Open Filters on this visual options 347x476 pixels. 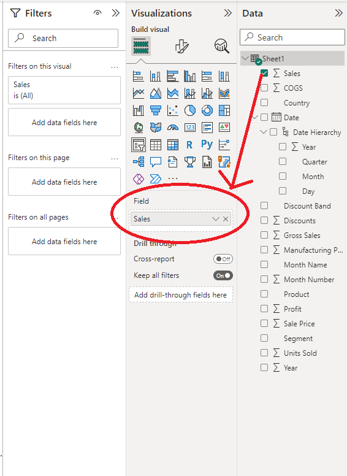(x=115, y=67)
